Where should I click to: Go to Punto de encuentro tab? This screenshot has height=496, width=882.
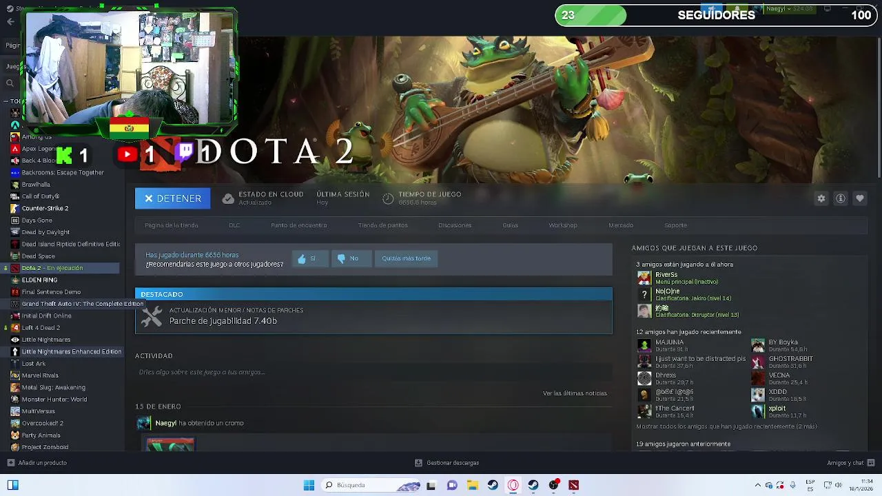[x=299, y=225]
